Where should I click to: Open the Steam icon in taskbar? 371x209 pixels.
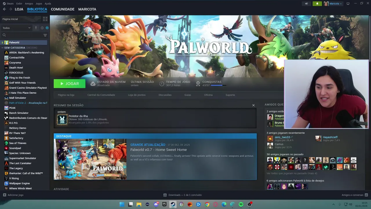(173, 204)
